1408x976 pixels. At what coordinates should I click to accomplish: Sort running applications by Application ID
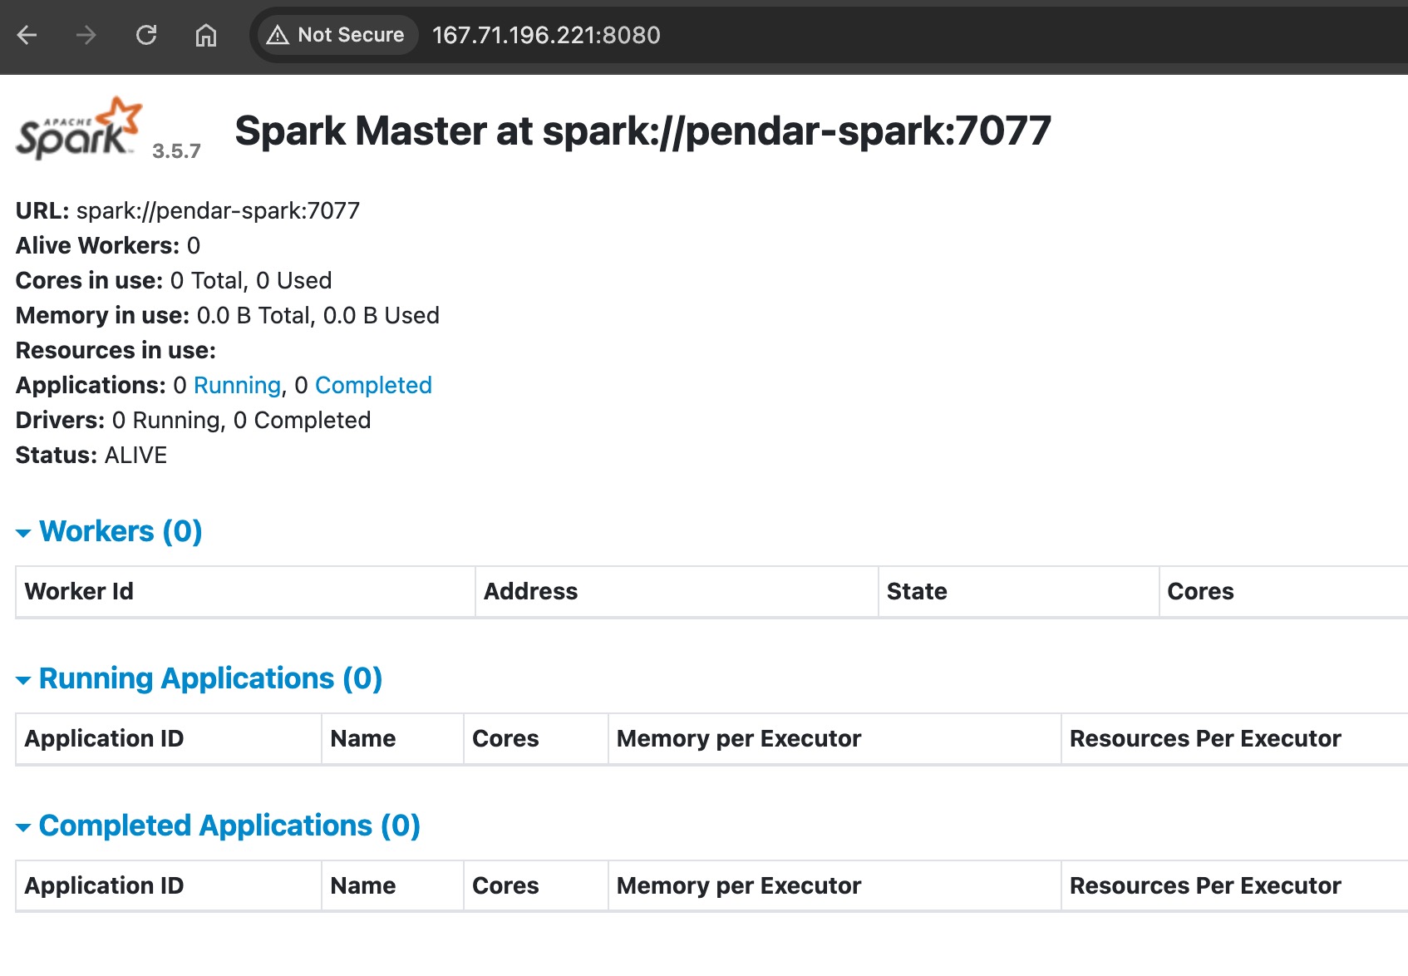point(104,738)
